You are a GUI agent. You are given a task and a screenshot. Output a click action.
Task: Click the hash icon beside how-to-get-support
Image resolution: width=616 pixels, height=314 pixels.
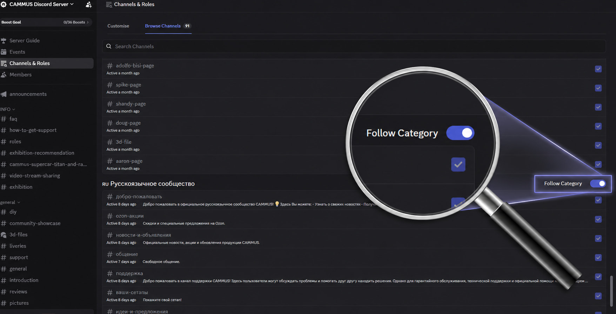(x=4, y=130)
